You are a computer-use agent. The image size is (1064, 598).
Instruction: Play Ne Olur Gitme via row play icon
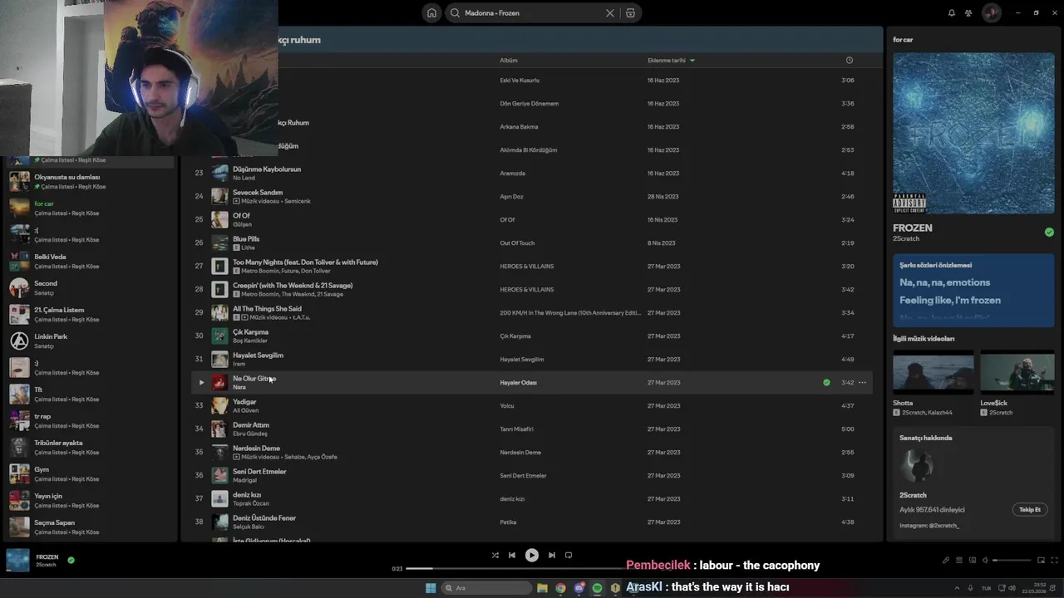coord(201,382)
